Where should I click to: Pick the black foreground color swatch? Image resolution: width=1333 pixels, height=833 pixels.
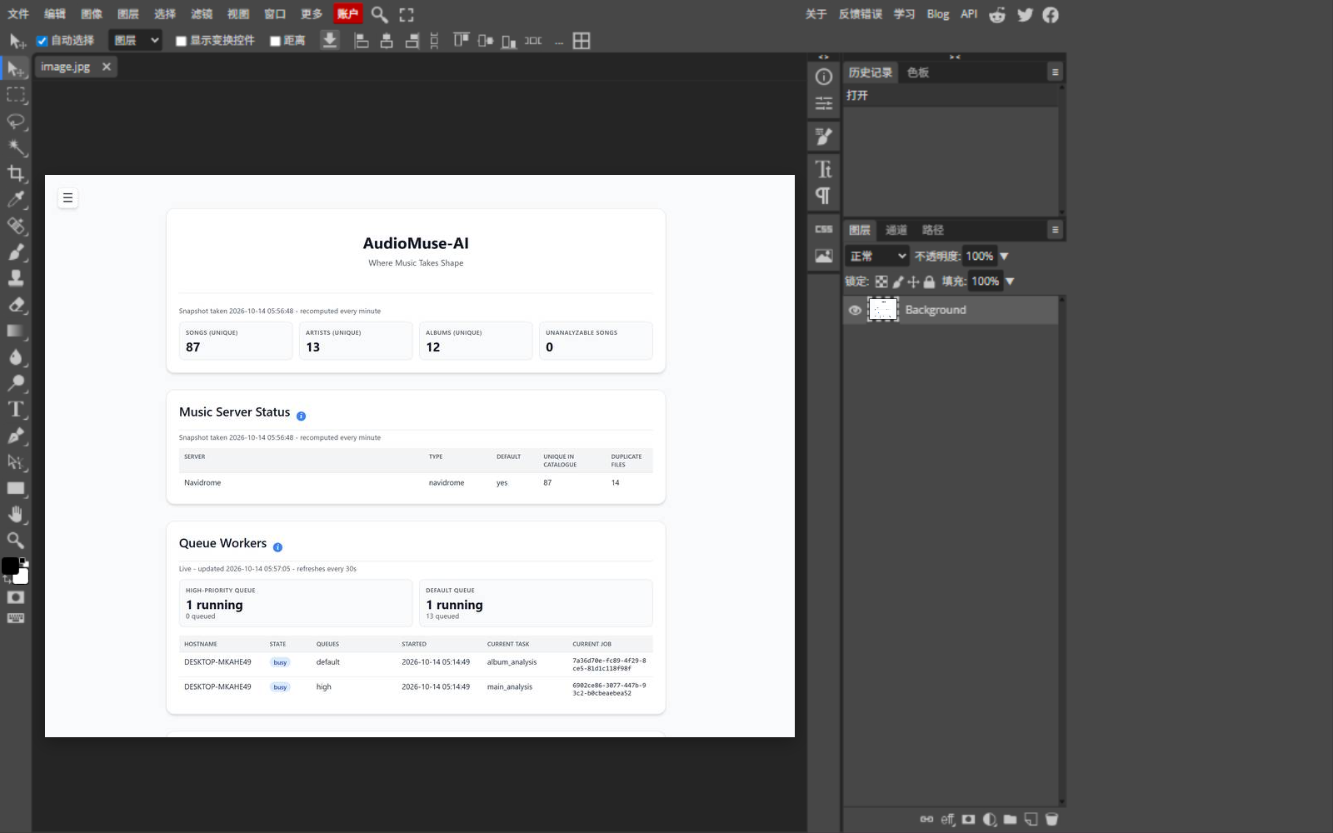[9, 566]
